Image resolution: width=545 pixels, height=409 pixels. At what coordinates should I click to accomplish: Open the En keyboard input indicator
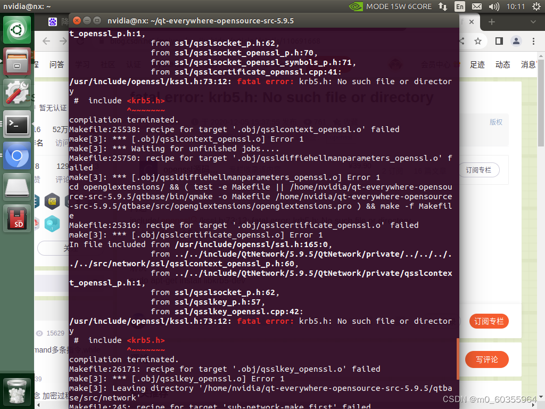click(460, 6)
